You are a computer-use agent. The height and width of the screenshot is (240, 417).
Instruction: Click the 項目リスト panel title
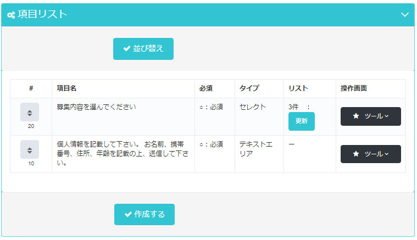tap(42, 15)
